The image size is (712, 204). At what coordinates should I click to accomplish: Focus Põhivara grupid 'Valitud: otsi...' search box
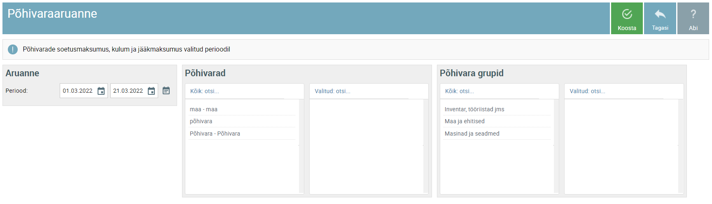click(x=616, y=91)
